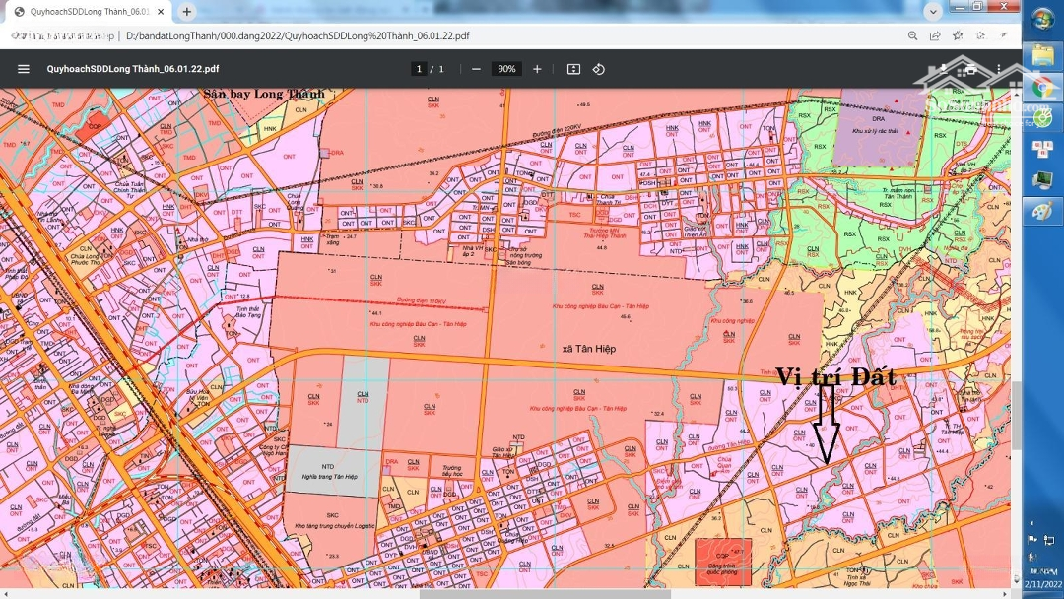Bookmark this page with the star
The width and height of the screenshot is (1064, 599).
[957, 36]
